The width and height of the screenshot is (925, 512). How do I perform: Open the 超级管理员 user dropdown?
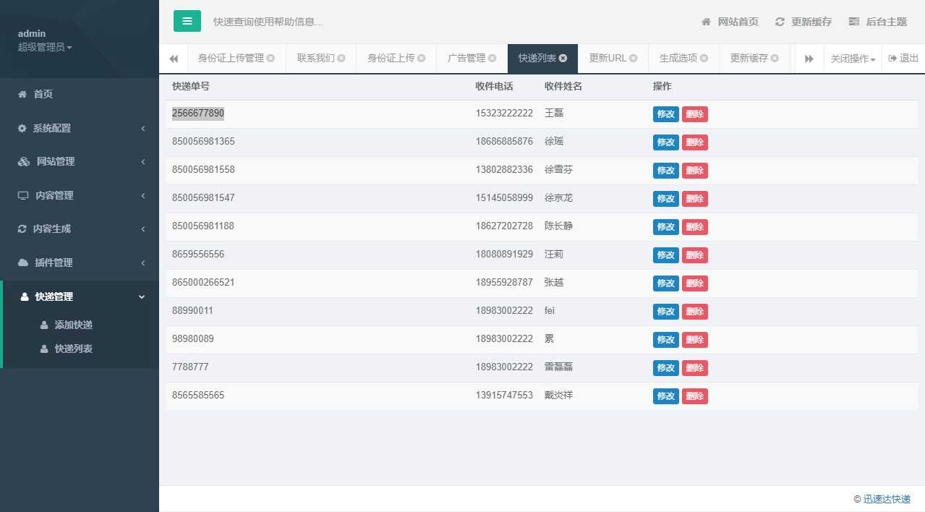coord(45,47)
